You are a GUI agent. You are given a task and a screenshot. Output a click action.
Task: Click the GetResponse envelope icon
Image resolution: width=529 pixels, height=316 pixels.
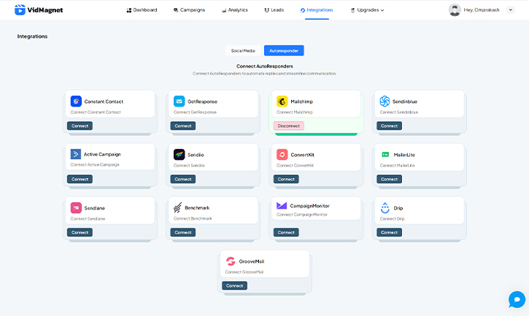pos(179,101)
